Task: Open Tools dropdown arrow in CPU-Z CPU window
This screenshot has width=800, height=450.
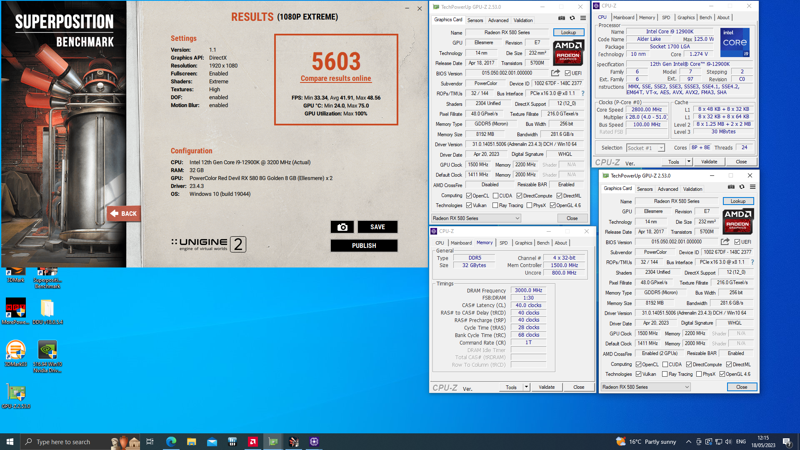Action: pos(689,162)
